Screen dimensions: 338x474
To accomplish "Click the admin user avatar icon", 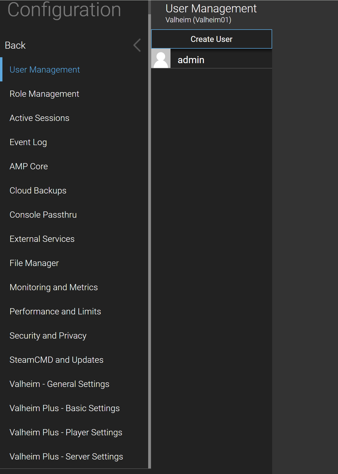I will (161, 58).
